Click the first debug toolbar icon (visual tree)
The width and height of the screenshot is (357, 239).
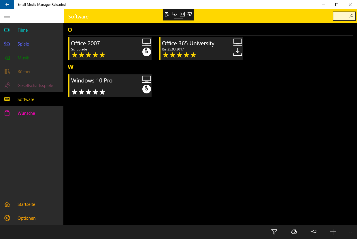point(167,14)
